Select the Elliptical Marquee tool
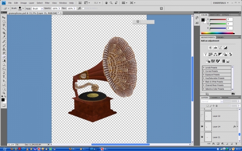242x151 pixels. click(x=4, y=21)
